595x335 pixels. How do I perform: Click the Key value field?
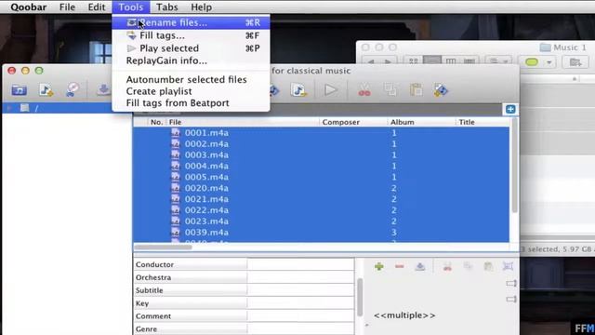coord(300,303)
